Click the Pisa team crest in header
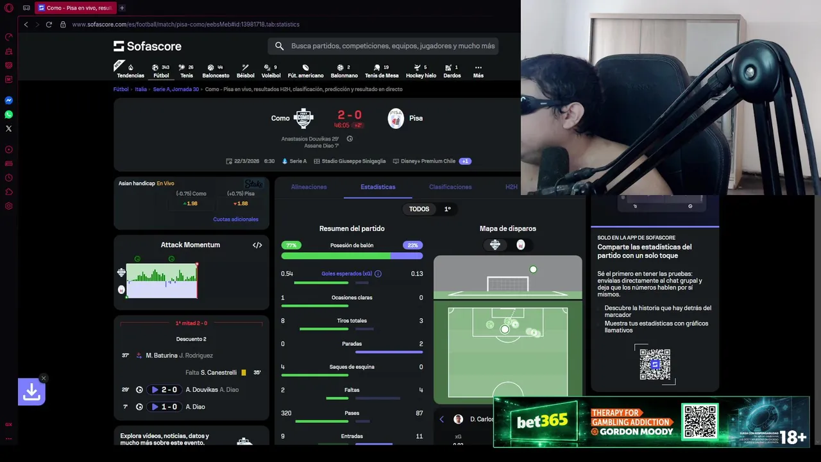 396,118
